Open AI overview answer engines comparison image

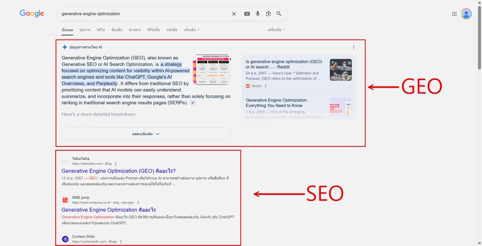click(212, 70)
